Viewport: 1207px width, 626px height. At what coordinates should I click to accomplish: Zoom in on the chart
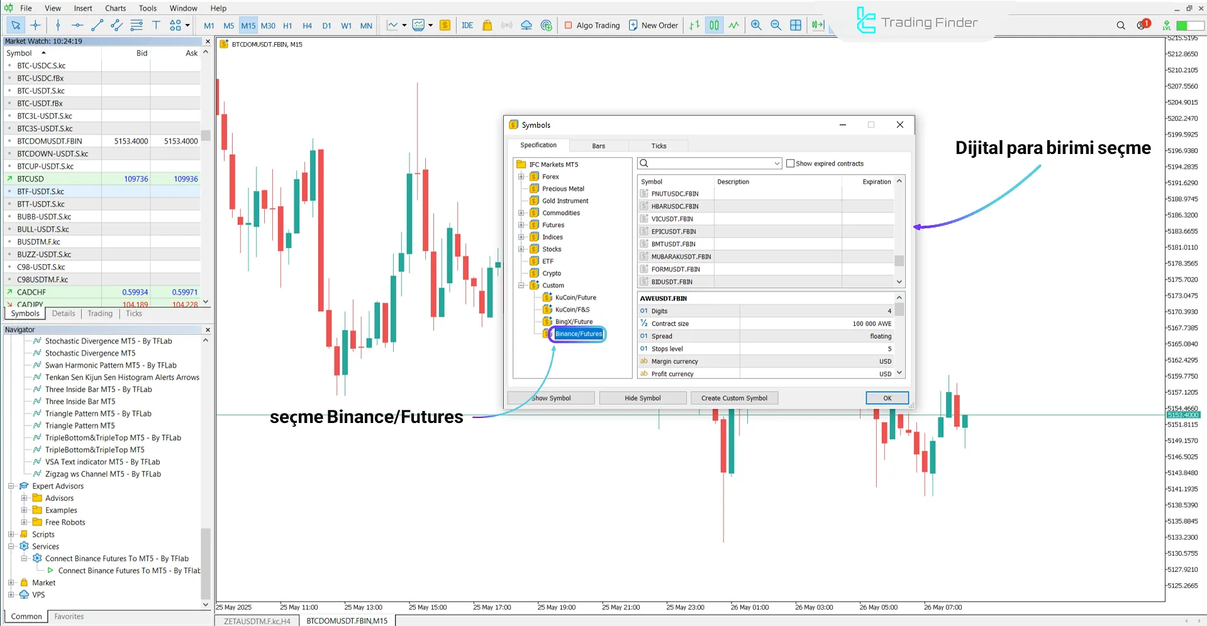point(756,25)
